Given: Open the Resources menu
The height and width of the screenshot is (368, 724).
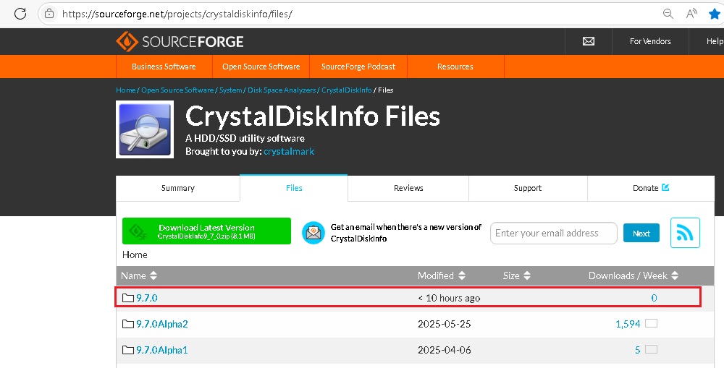Looking at the screenshot, I should coord(455,67).
